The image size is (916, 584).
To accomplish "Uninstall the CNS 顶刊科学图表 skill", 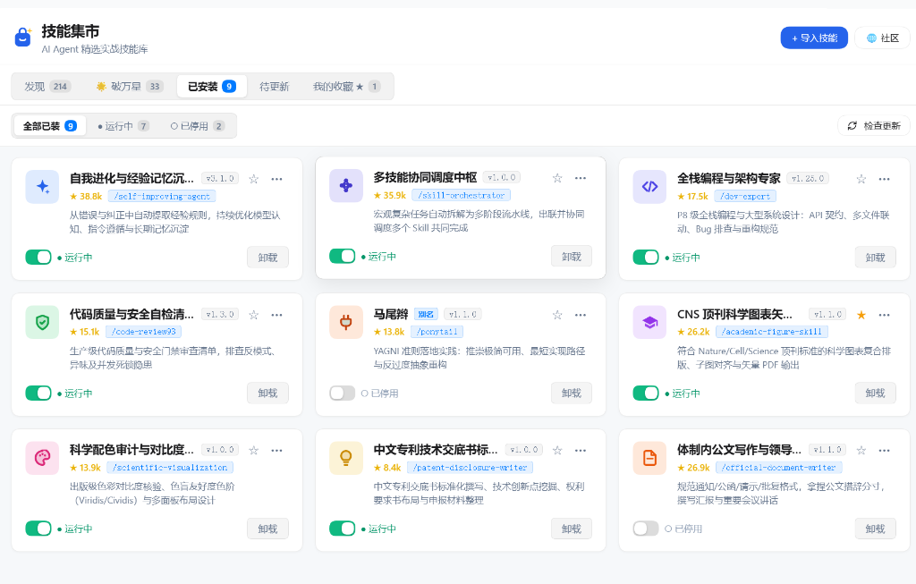I will (x=875, y=393).
